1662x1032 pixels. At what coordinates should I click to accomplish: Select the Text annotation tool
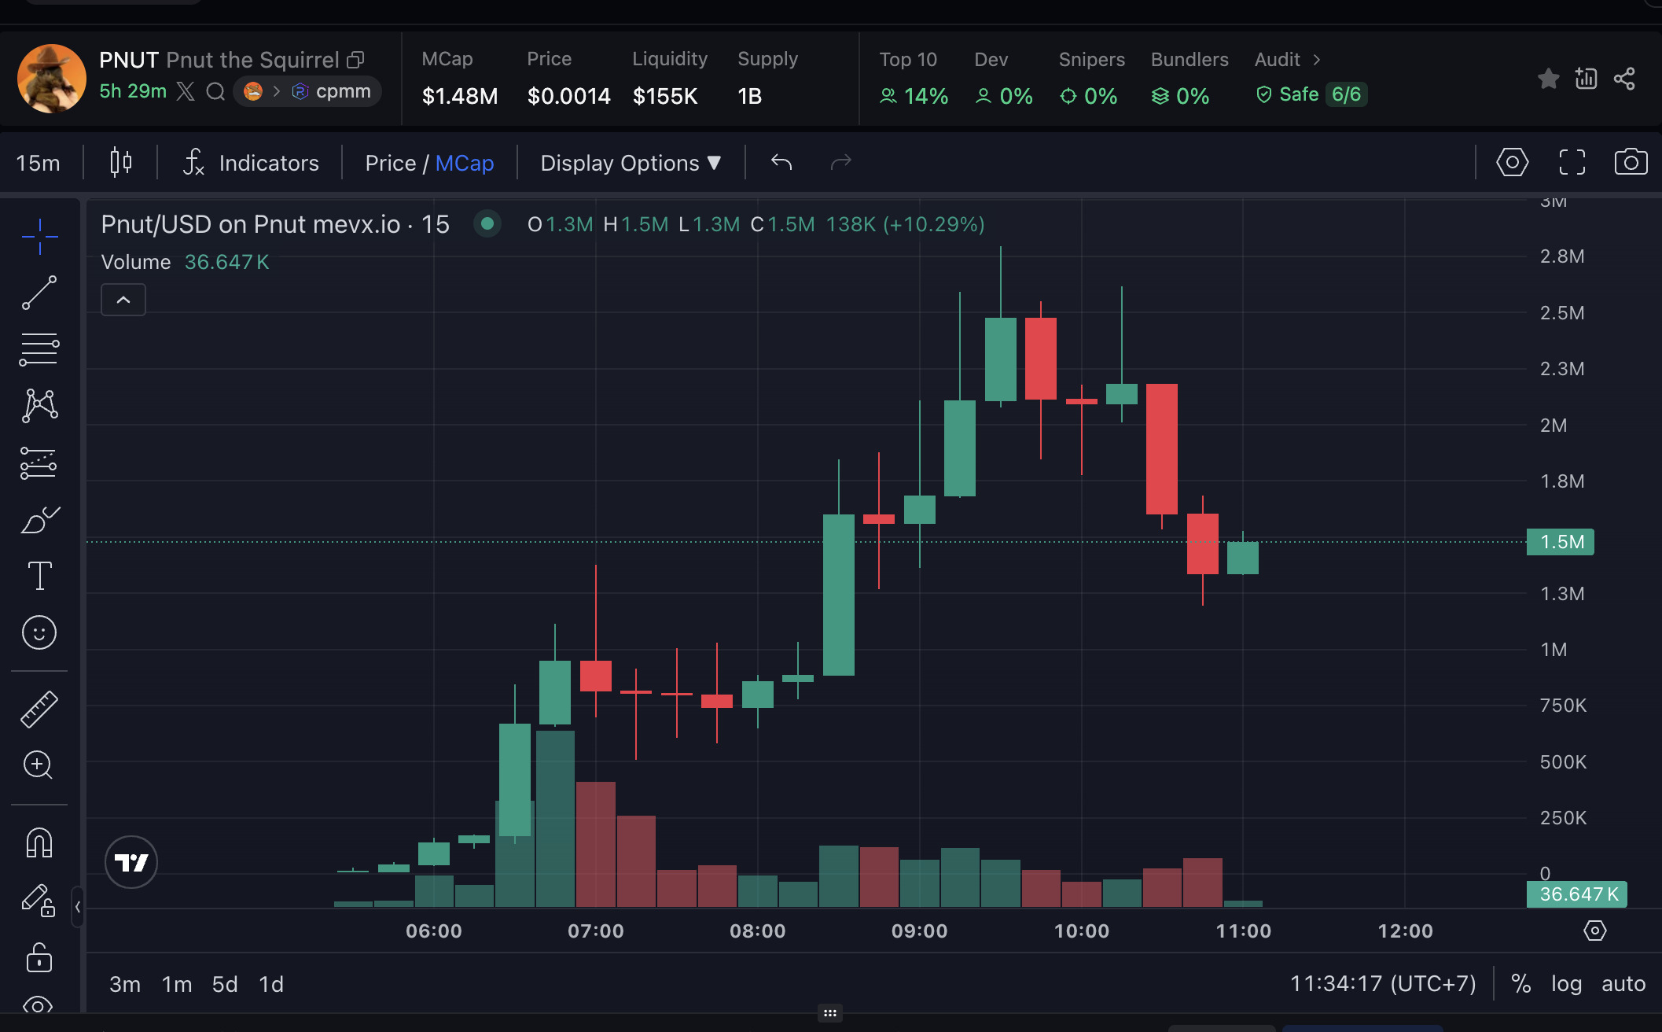pyautogui.click(x=39, y=576)
